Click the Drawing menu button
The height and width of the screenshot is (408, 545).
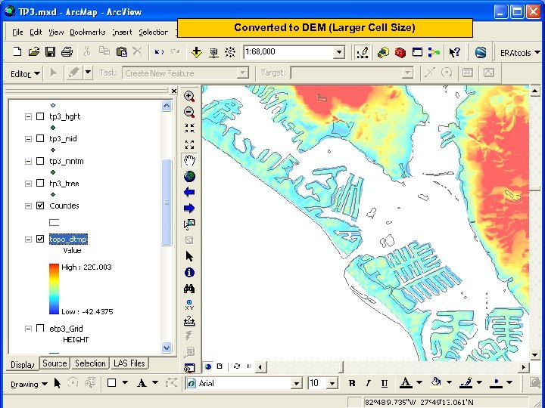click(28, 384)
